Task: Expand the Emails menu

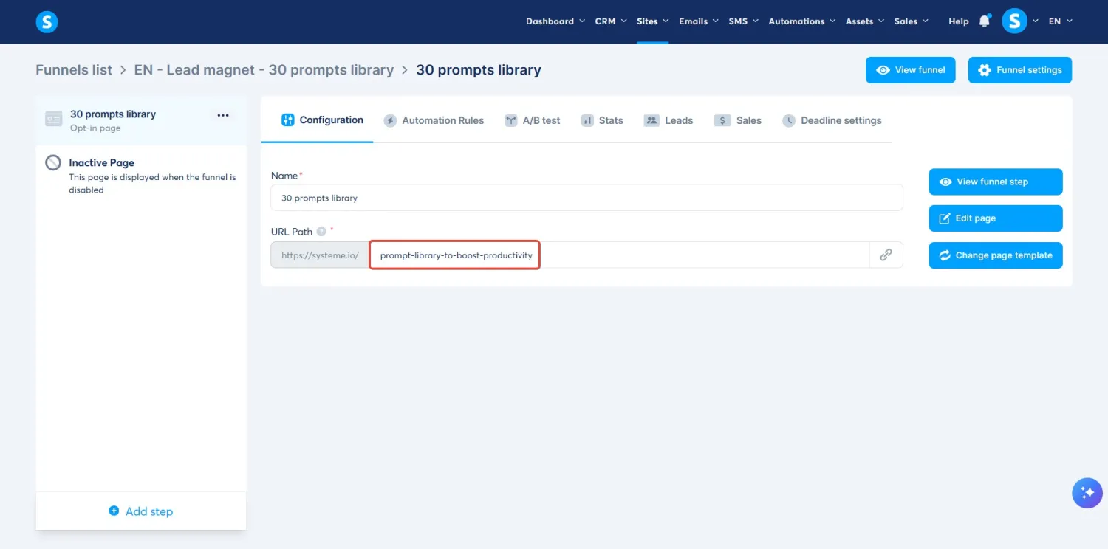Action: pos(699,21)
